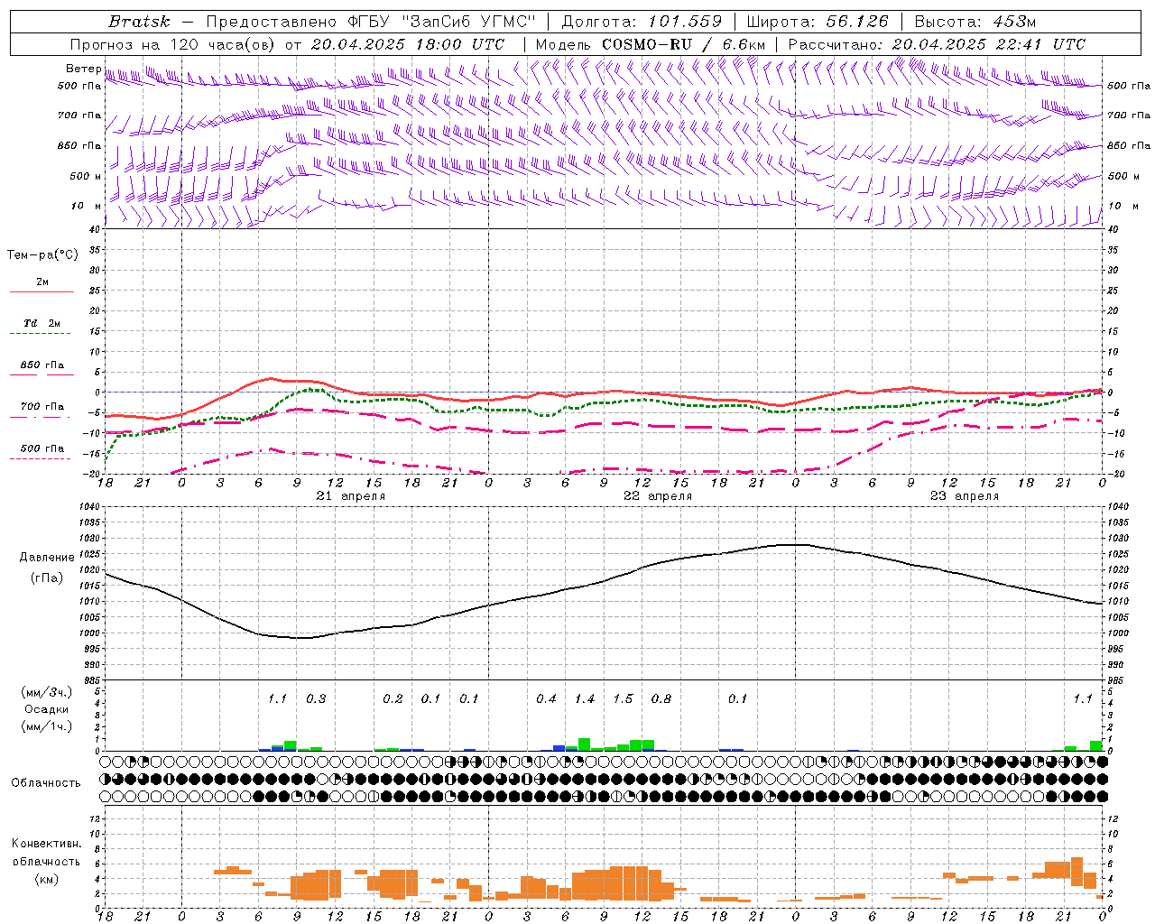Click the Осадки panel label

(46, 709)
